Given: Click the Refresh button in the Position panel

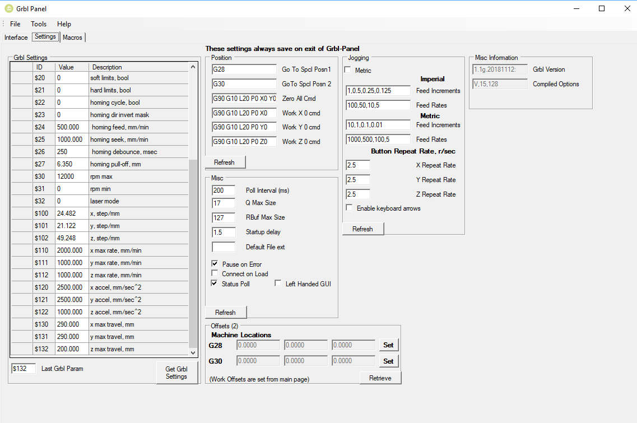Looking at the screenshot, I should (225, 162).
